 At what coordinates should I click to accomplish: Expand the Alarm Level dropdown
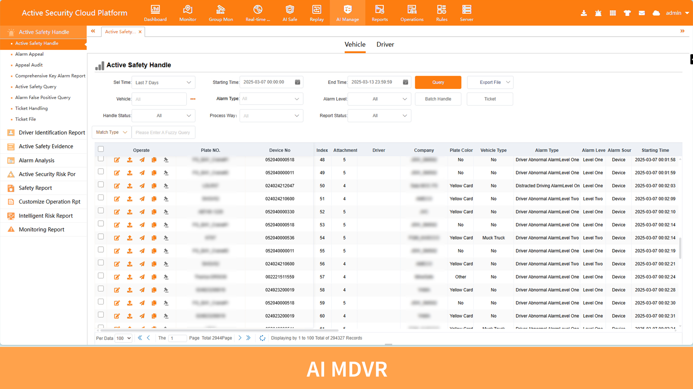pos(379,99)
